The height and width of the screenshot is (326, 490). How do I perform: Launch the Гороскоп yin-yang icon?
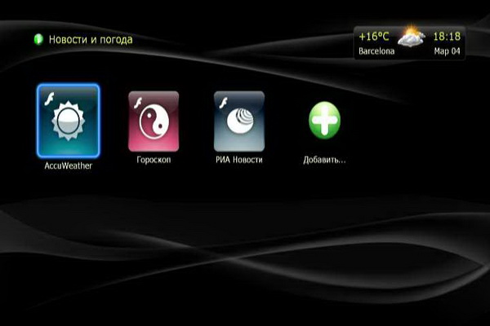(154, 124)
